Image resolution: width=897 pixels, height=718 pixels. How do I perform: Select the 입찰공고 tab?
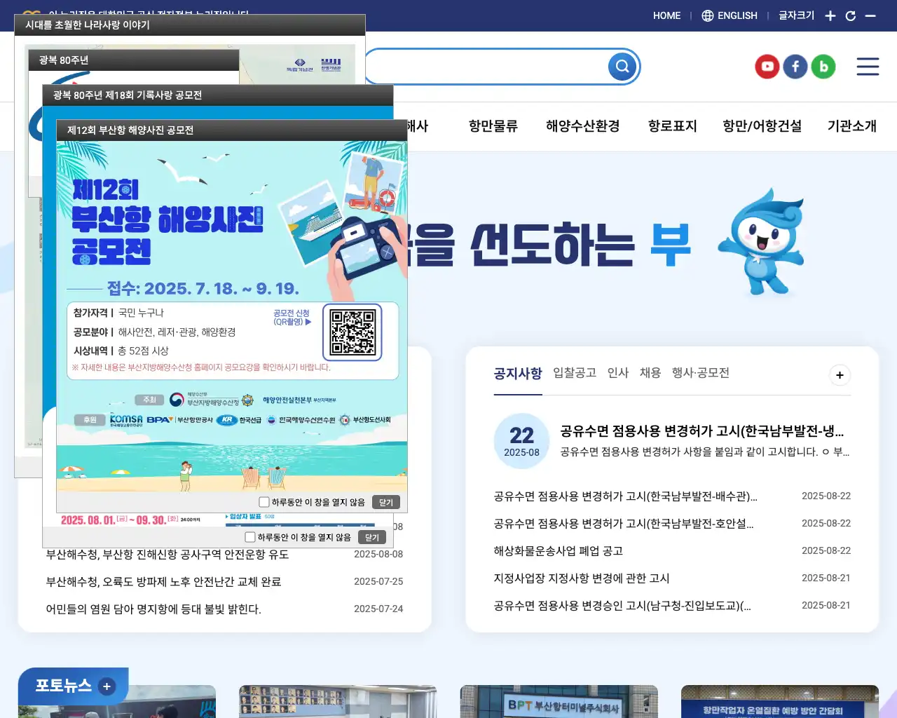[x=575, y=373]
